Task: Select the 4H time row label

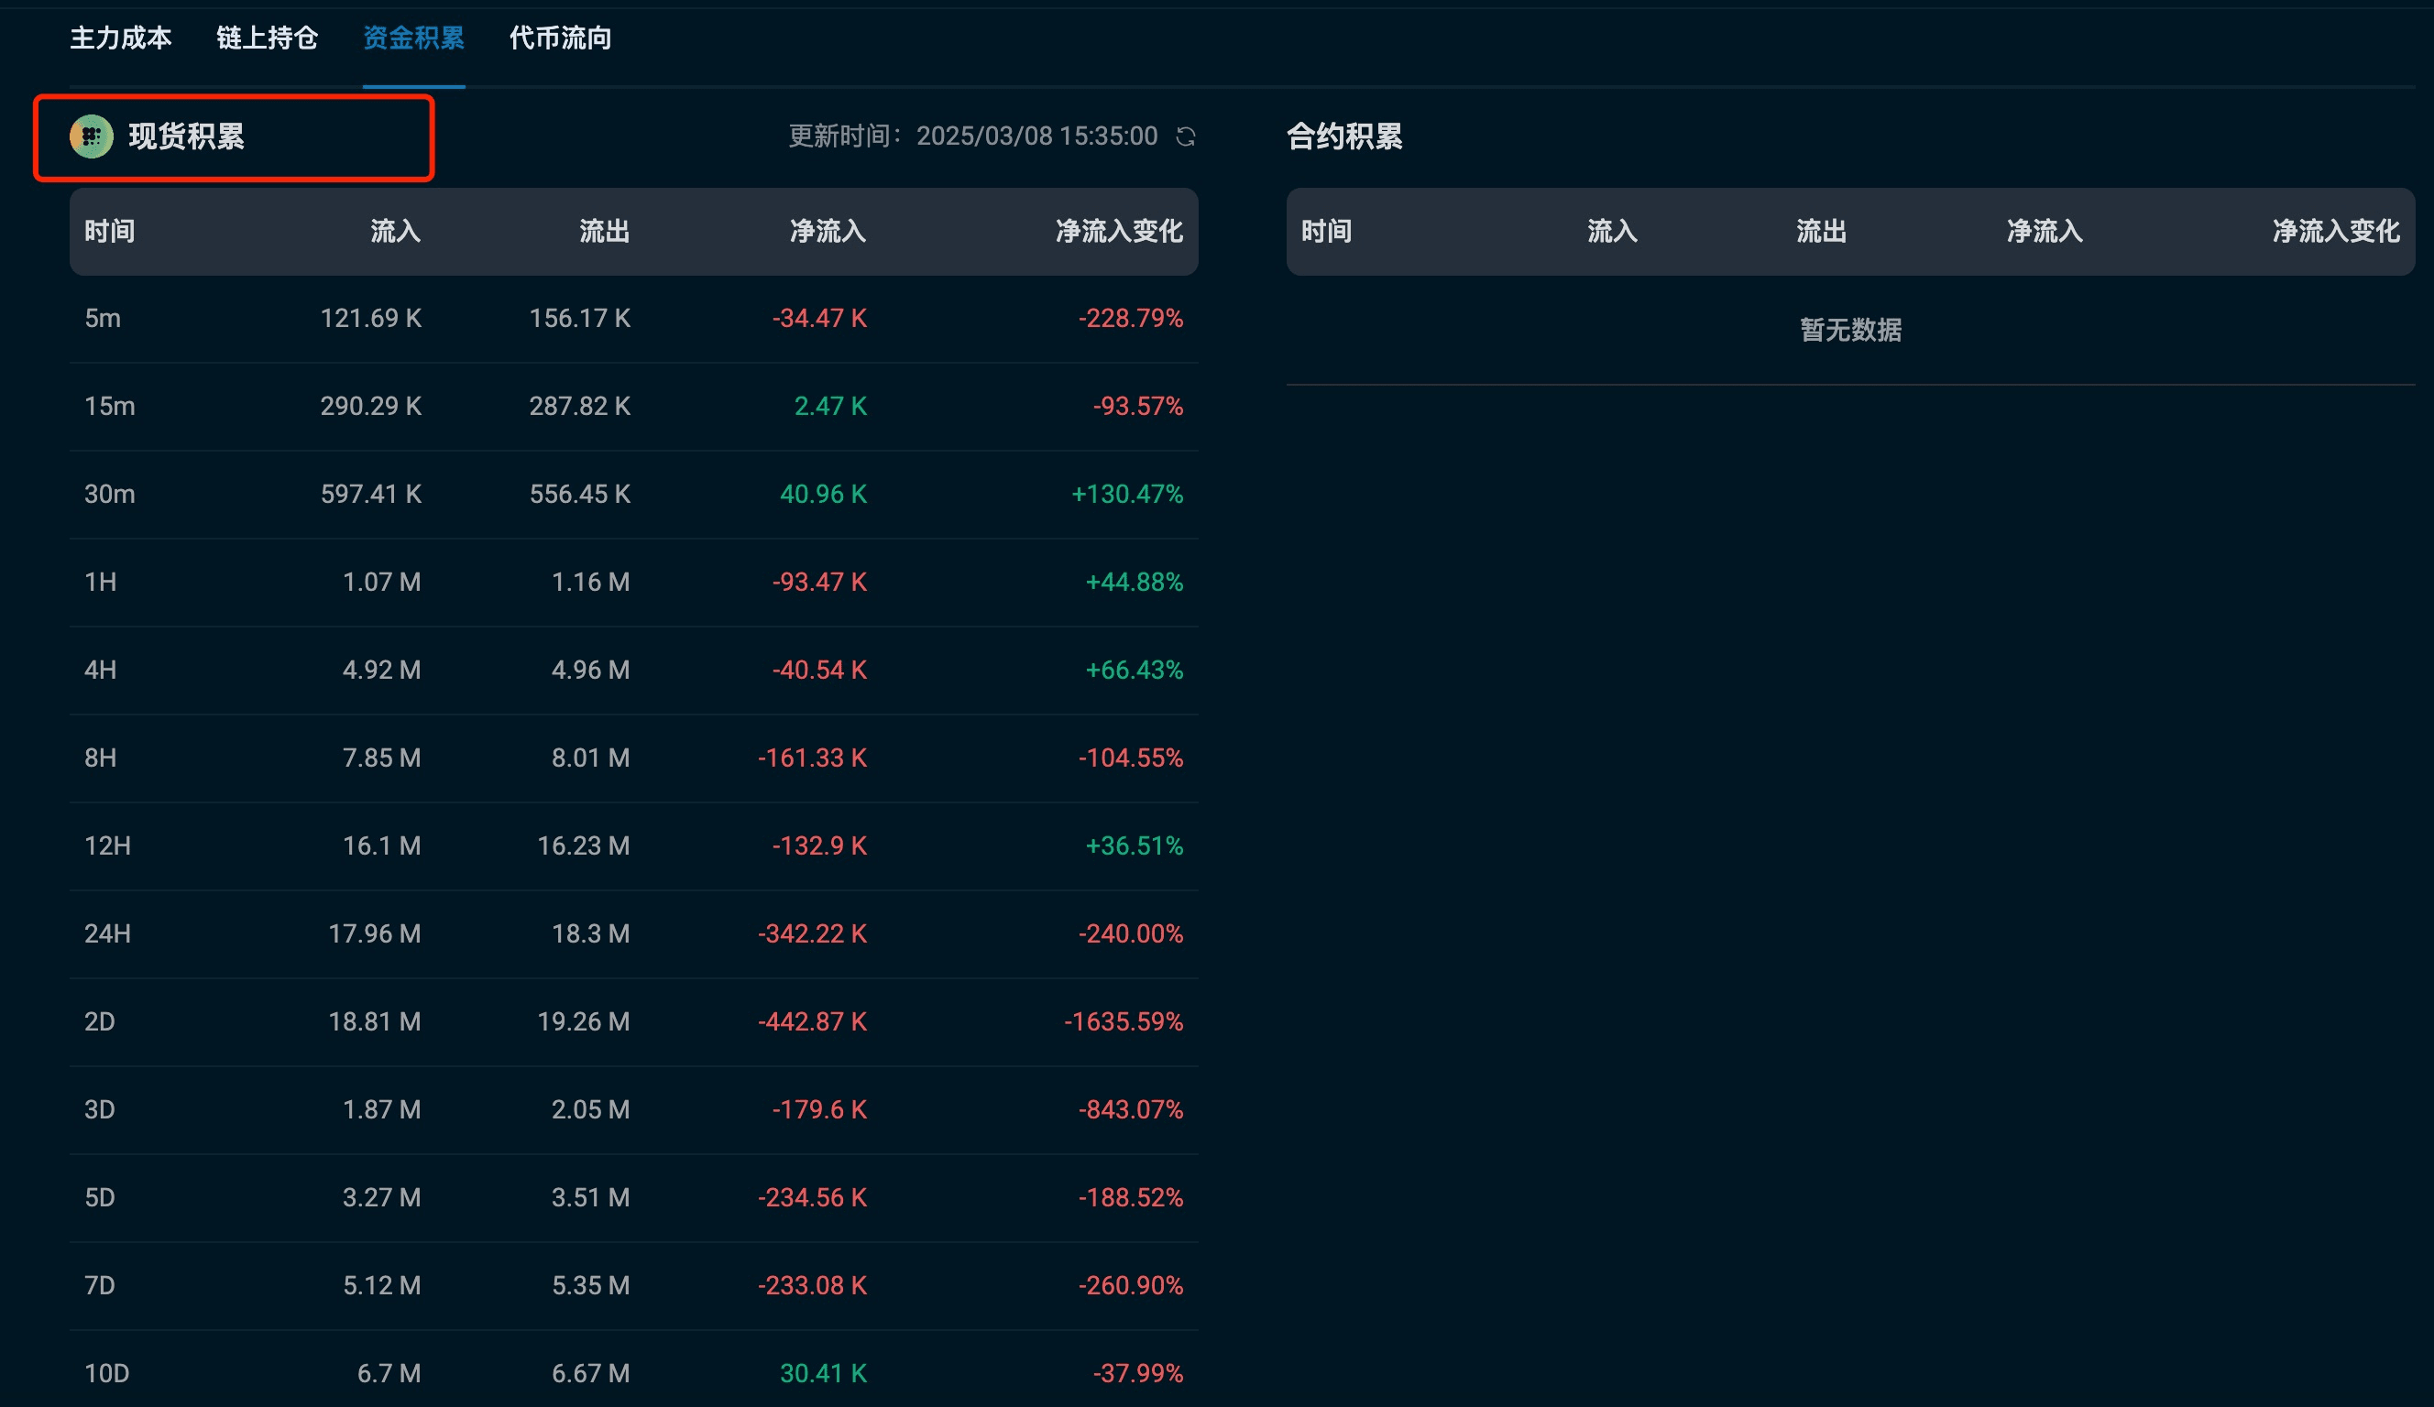Action: [x=101, y=671]
